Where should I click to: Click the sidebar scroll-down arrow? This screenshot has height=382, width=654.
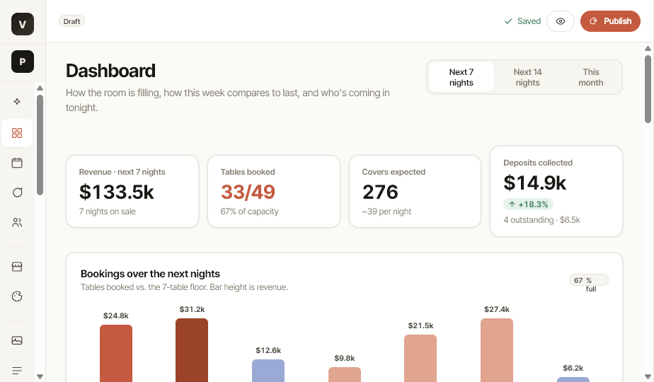[x=40, y=376]
